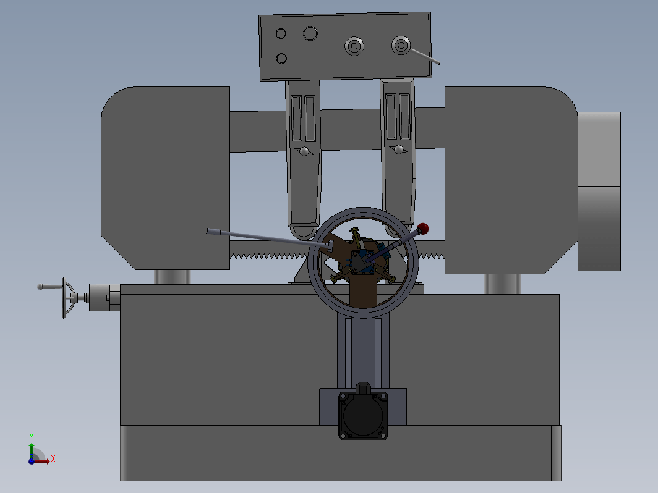This screenshot has height=493, width=658.
Task: Select ball knob on right guide arm
Action: point(399,150)
